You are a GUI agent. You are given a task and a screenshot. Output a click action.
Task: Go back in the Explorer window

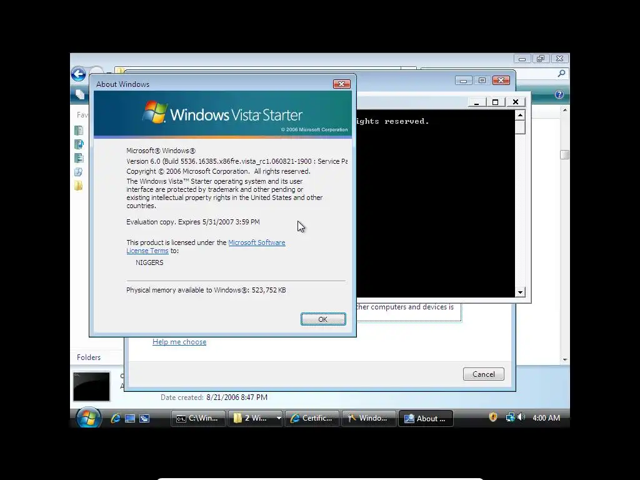[x=78, y=74]
